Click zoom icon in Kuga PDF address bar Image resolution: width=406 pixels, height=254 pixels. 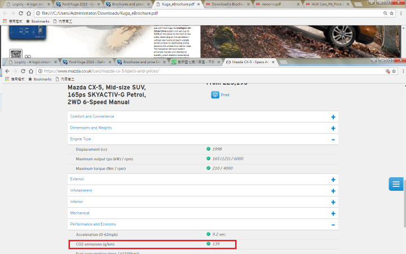click(x=385, y=13)
